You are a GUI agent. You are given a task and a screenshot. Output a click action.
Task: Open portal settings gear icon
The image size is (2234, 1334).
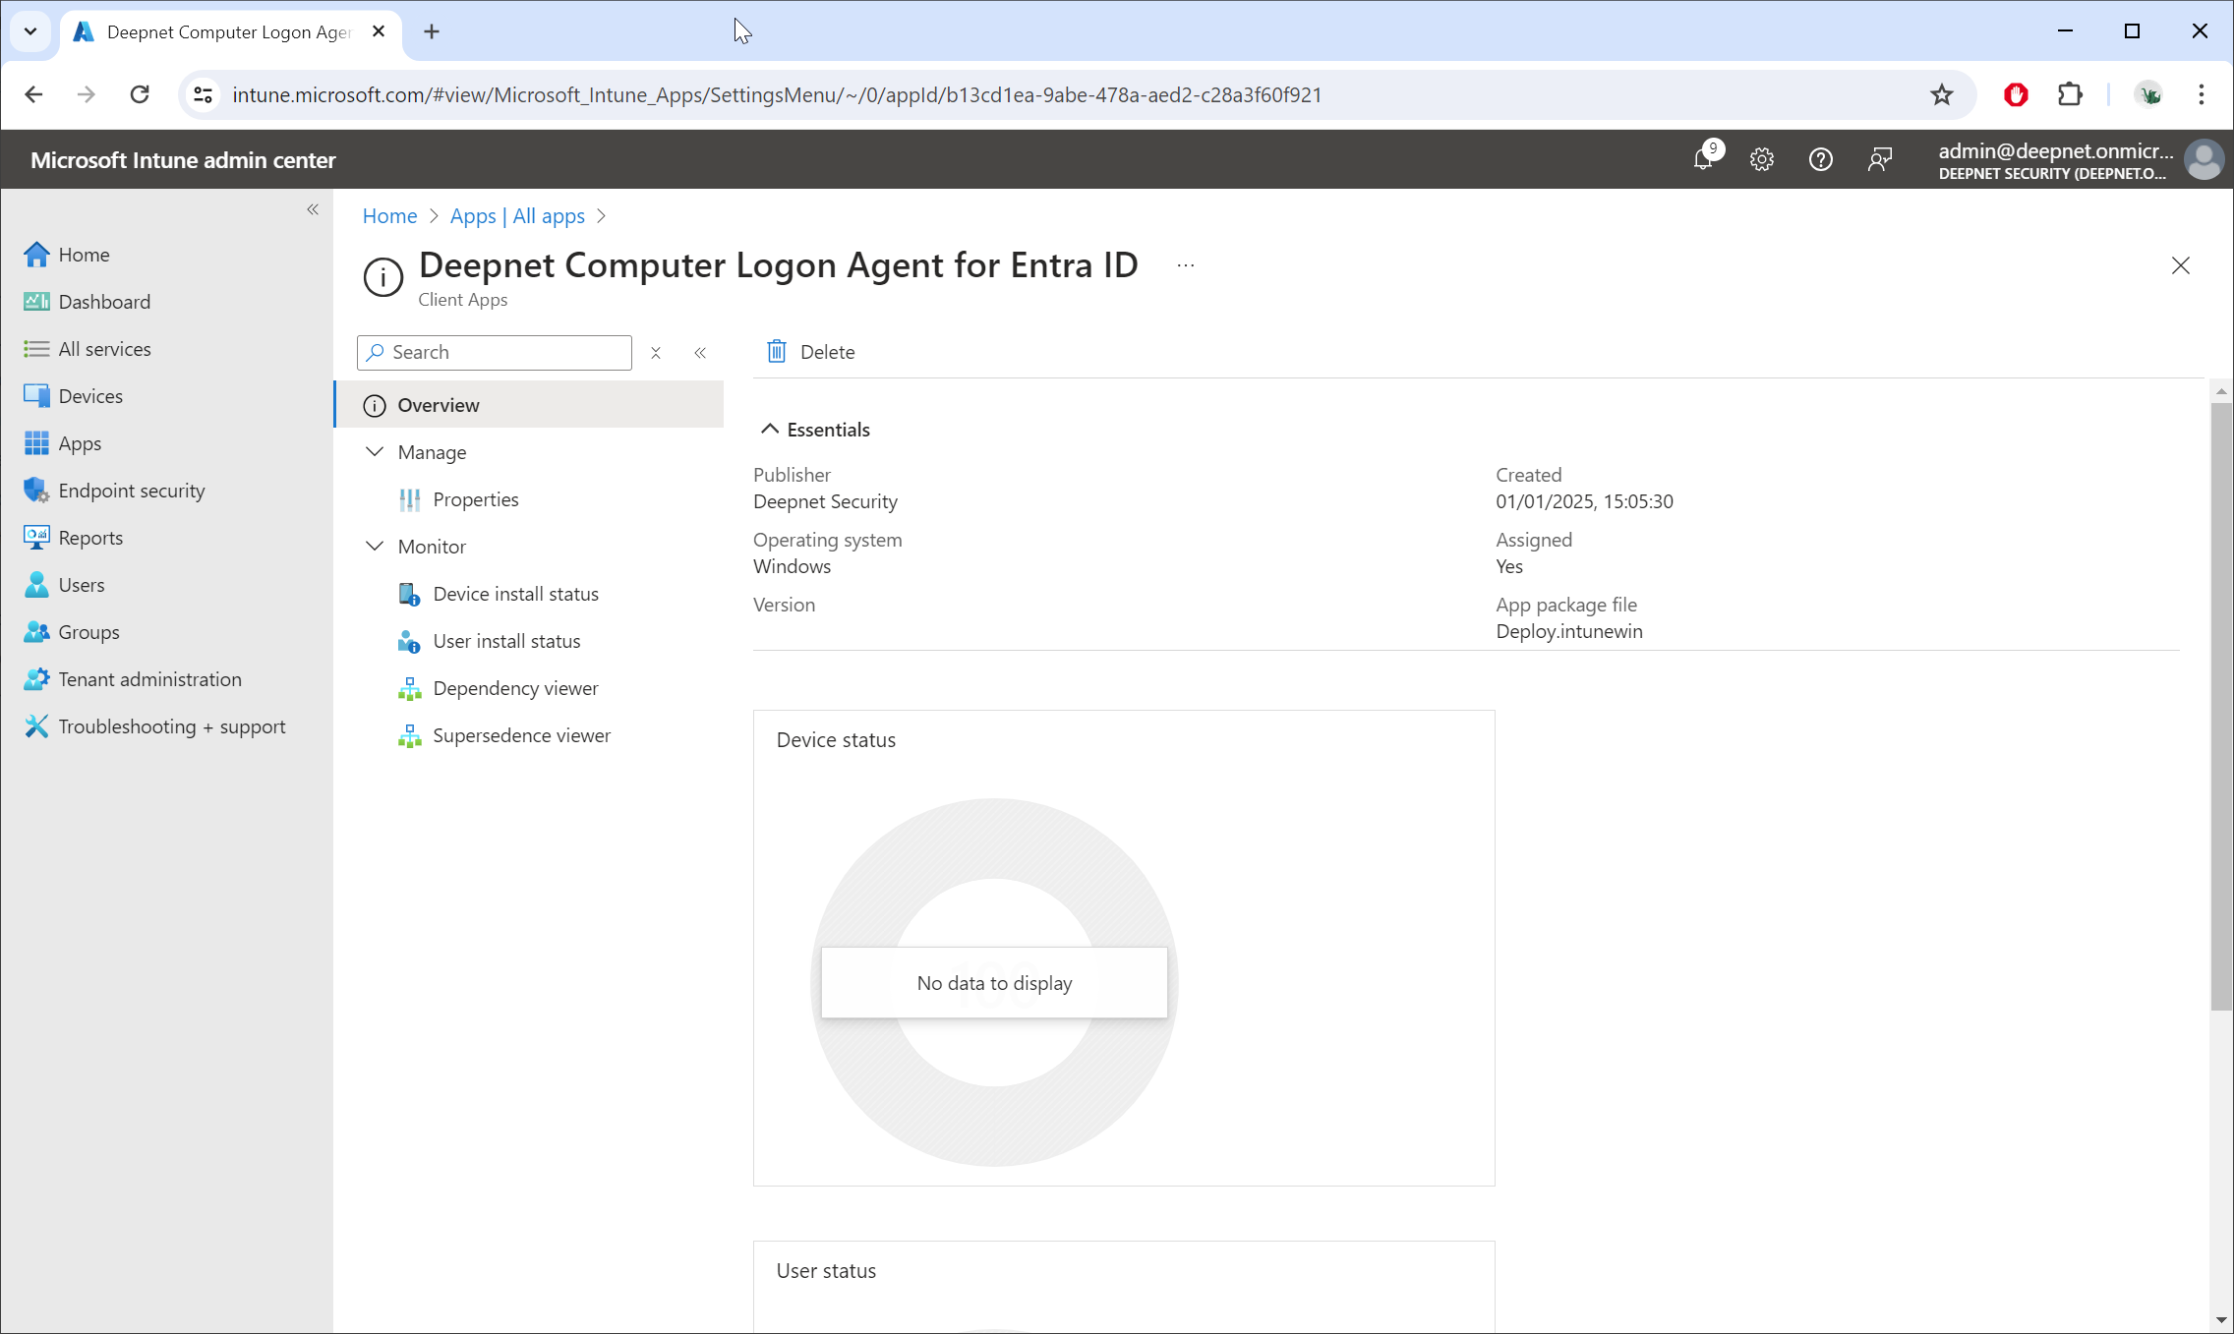1761,159
